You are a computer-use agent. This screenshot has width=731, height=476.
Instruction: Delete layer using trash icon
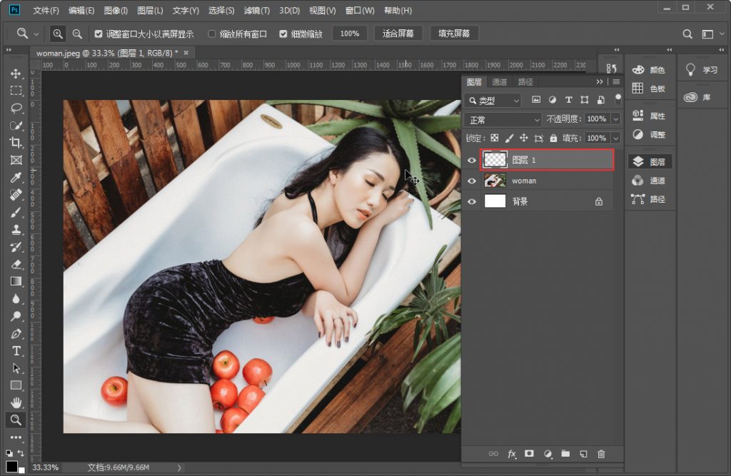point(601,454)
